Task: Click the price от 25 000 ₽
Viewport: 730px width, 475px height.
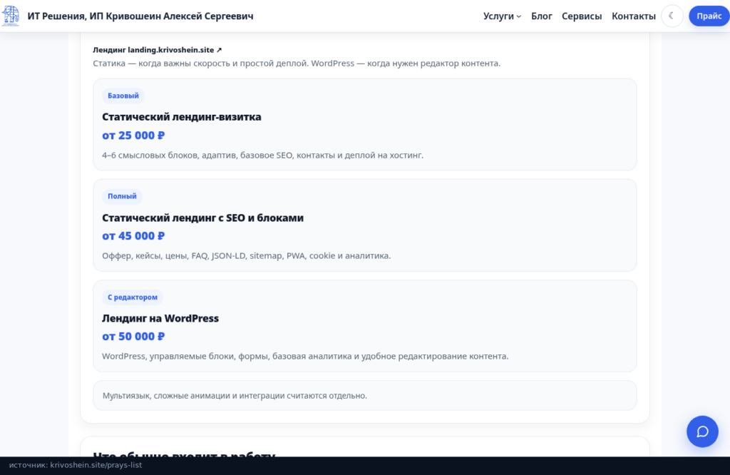Action: [x=133, y=136]
